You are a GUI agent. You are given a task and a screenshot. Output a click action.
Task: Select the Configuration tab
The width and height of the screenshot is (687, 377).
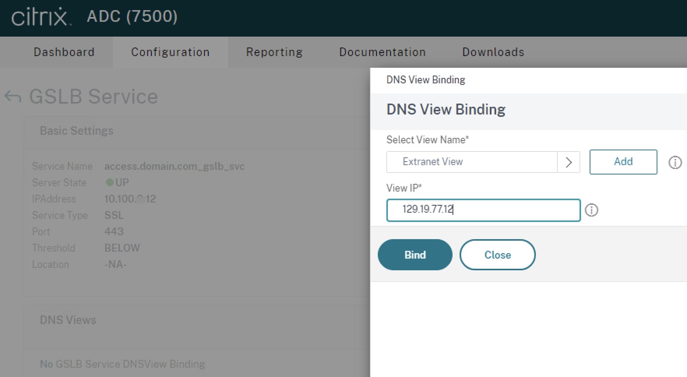170,52
